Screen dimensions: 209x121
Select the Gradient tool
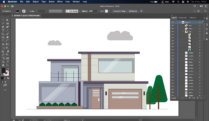pyautogui.click(x=7, y=51)
